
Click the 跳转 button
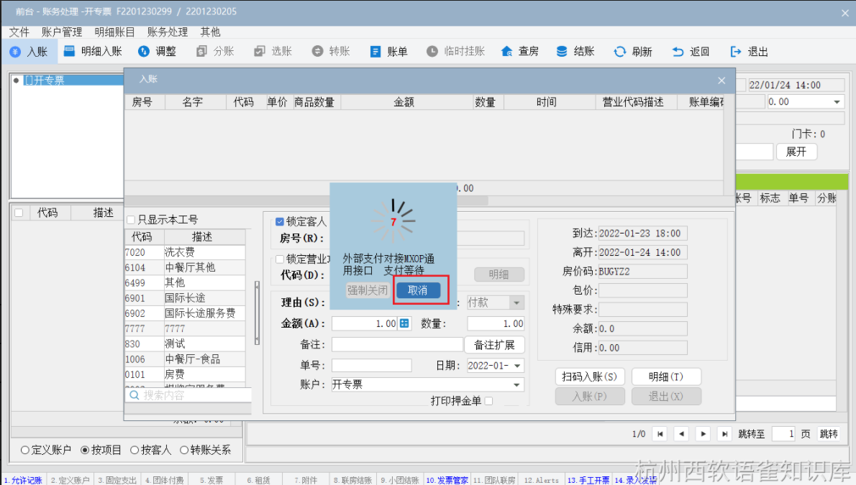coord(828,434)
